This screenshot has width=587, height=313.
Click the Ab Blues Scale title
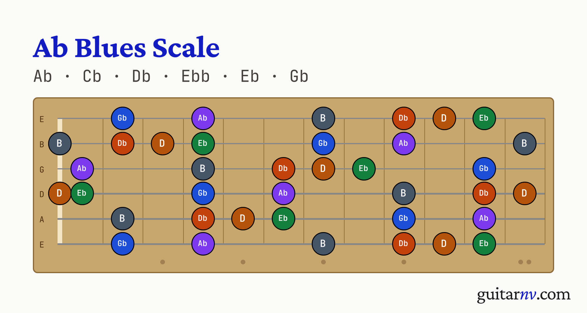click(126, 47)
